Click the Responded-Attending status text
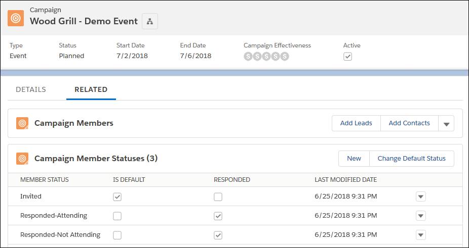Screen dimensions: 469x248 point(54,216)
